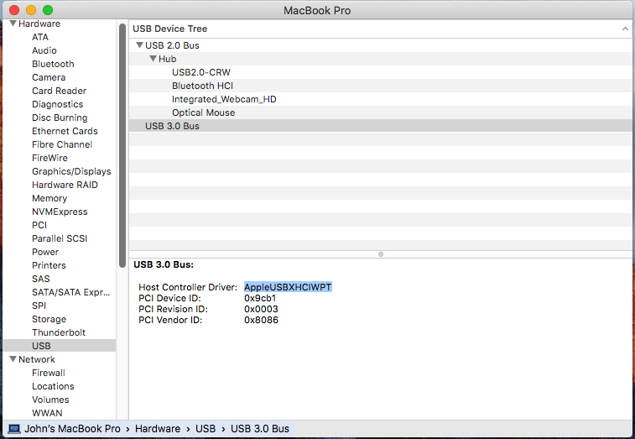The height and width of the screenshot is (439, 635).
Task: Click PCI Revision ID value 0x0003
Action: [261, 309]
